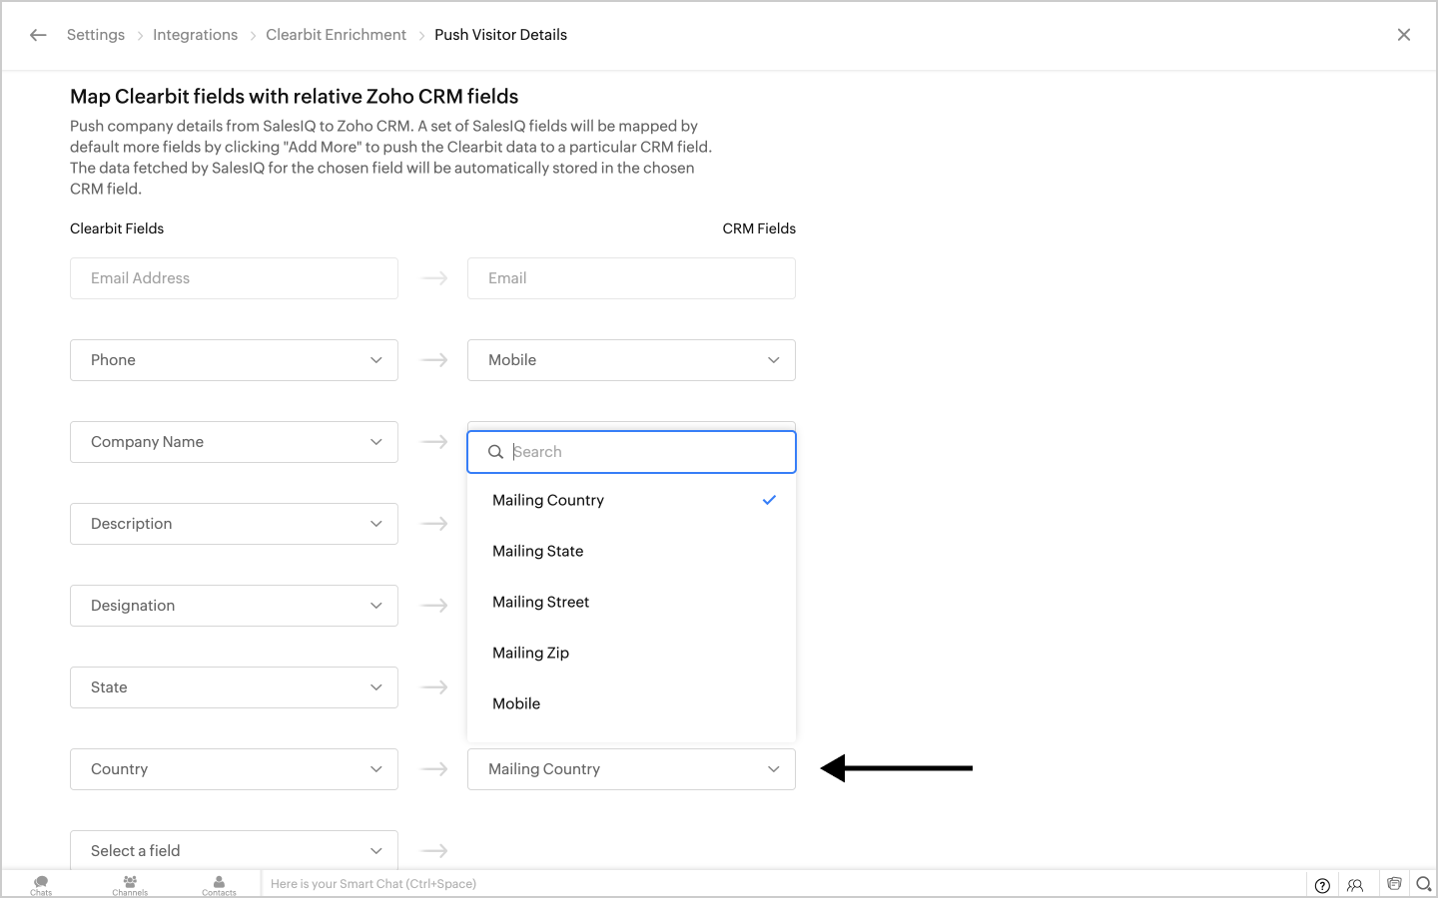Viewport: 1438px width, 898px height.
Task: Open the Company Name dropdown
Action: 234,442
